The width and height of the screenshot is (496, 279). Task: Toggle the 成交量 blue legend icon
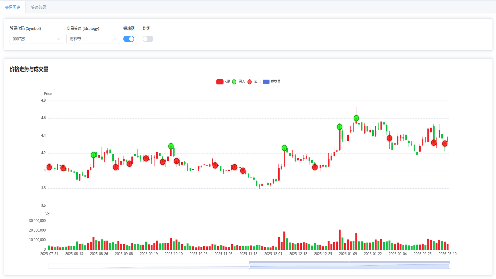266,82
